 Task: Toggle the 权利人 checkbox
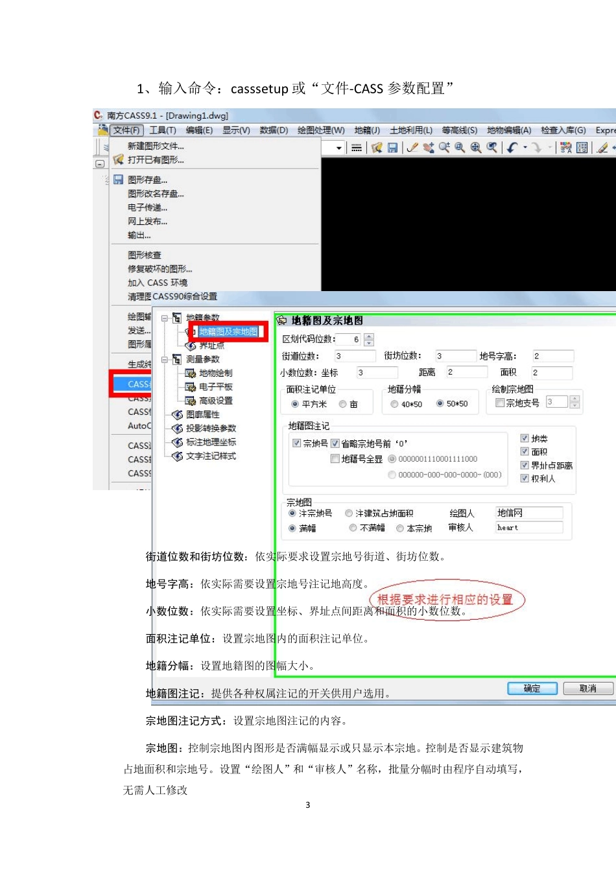525,478
